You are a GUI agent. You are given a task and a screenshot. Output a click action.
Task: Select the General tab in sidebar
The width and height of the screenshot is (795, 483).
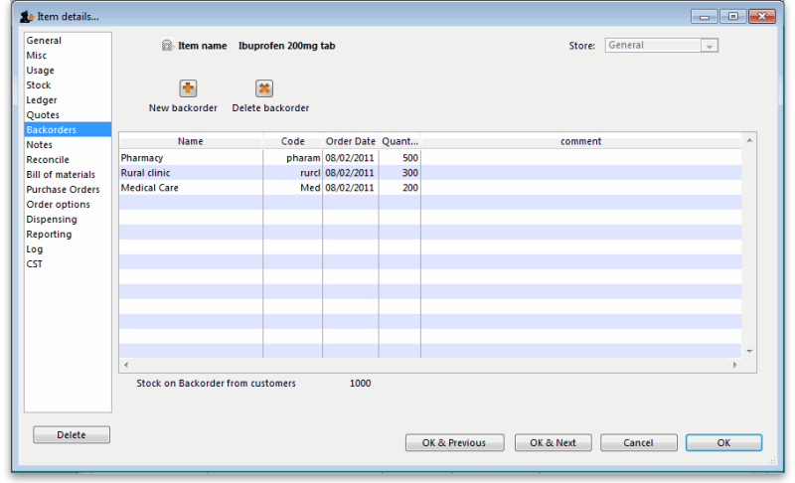point(68,41)
